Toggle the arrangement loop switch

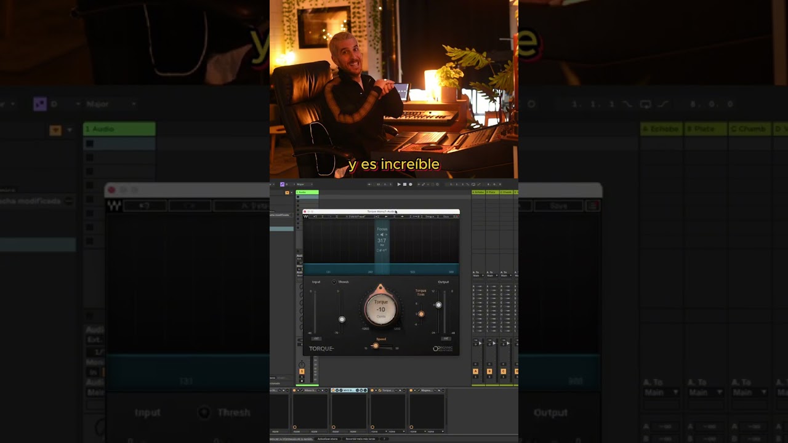[473, 184]
